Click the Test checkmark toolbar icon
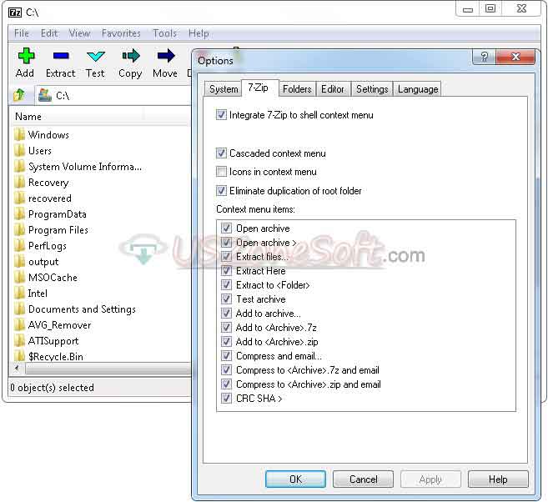 pos(96,56)
